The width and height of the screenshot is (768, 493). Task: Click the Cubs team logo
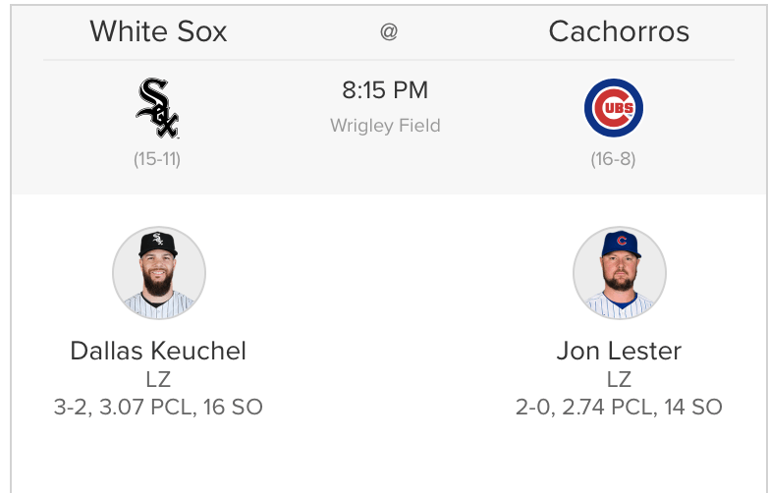(614, 108)
